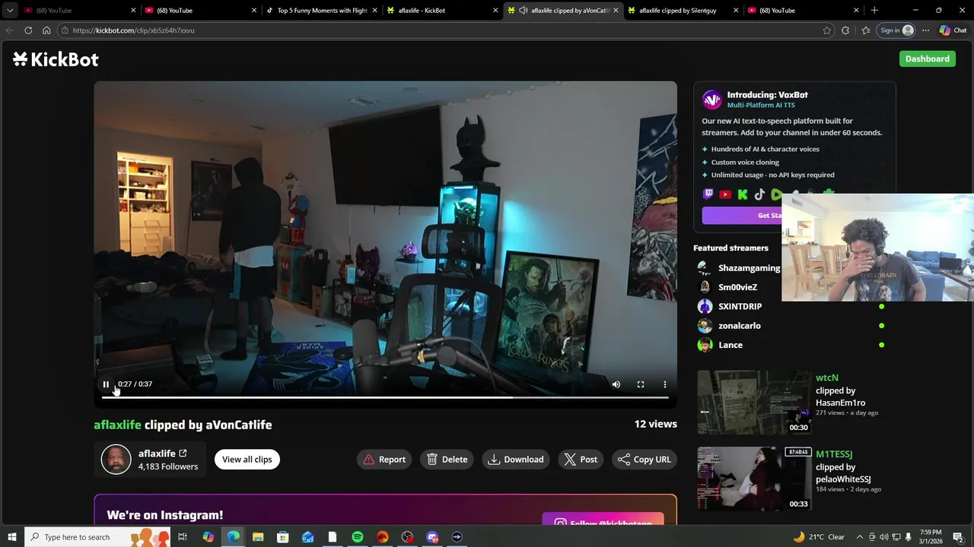Switch to Top 5 Funny Moments tab
The image size is (974, 547).
(320, 11)
